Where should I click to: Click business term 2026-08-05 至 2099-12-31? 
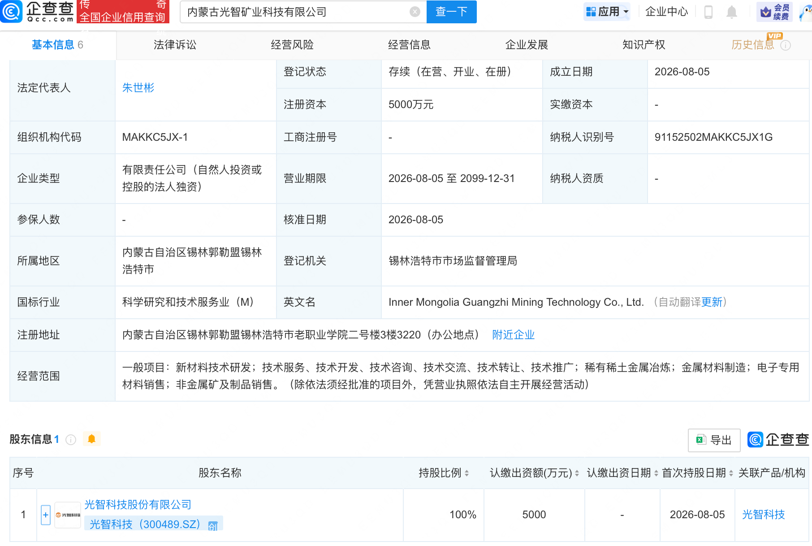point(451,178)
